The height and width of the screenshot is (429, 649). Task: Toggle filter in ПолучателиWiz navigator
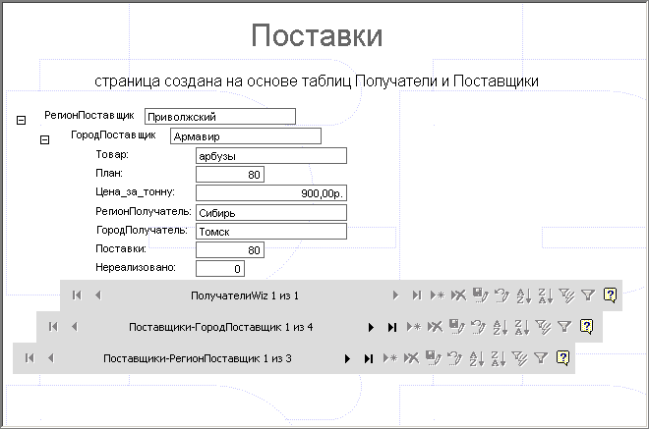click(x=588, y=295)
